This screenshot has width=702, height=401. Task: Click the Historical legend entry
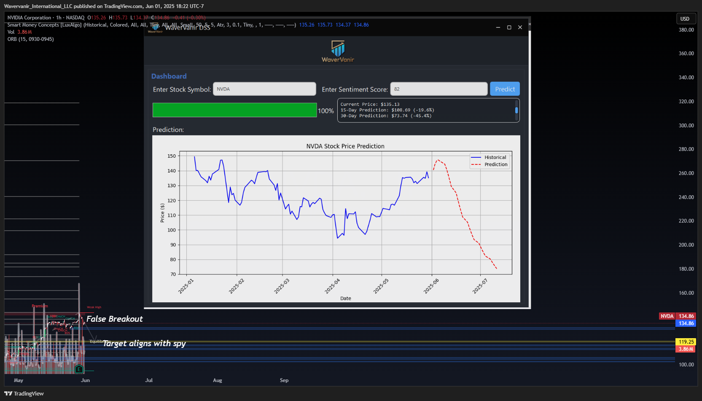click(489, 157)
